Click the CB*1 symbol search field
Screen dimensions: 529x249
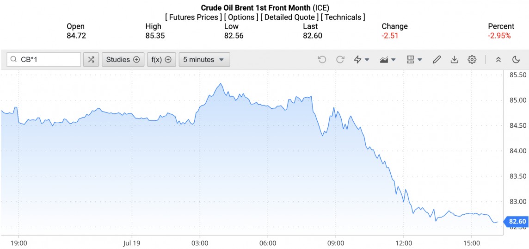pyautogui.click(x=49, y=60)
